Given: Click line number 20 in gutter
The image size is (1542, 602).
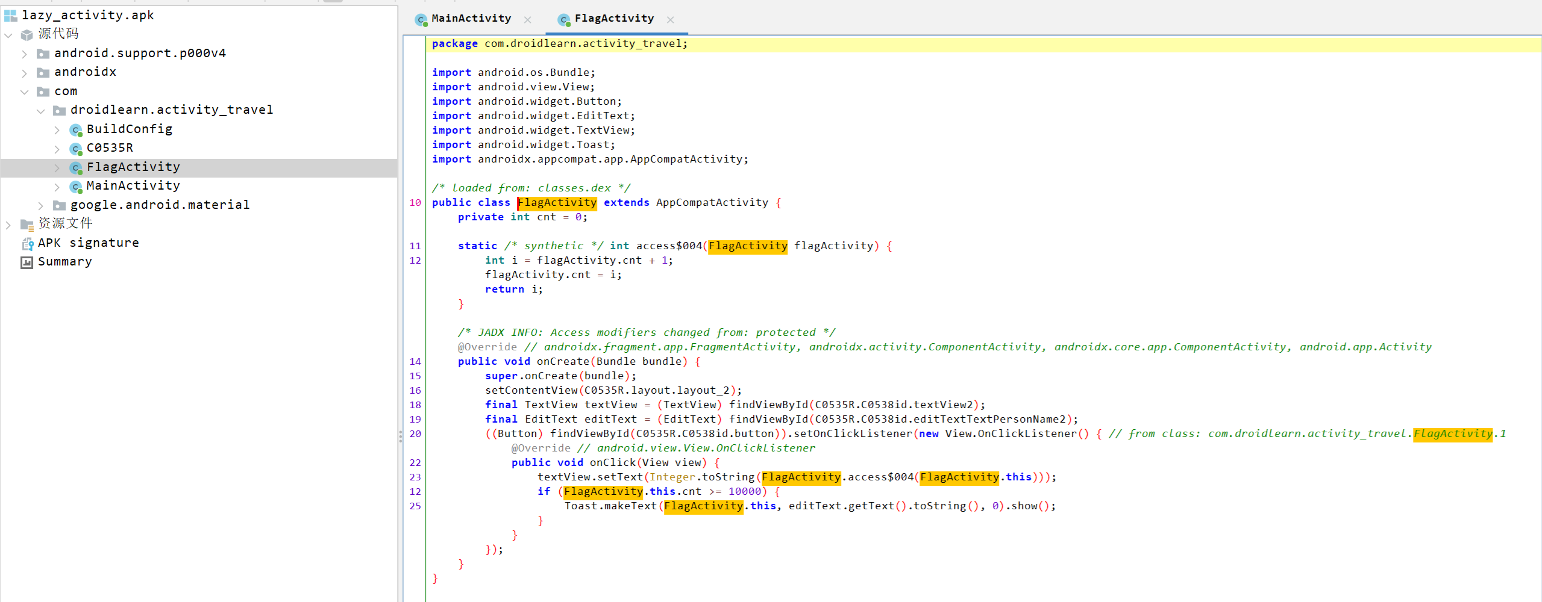Looking at the screenshot, I should [x=415, y=434].
